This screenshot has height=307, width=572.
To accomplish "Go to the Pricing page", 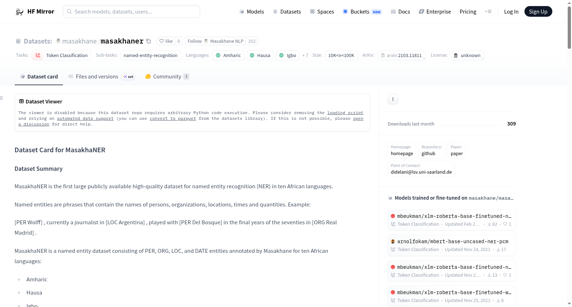I will tap(468, 12).
